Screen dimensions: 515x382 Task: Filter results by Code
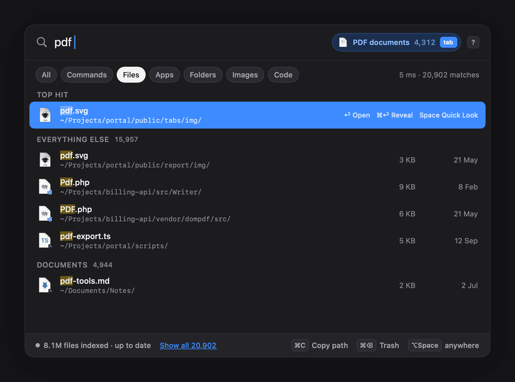click(283, 75)
